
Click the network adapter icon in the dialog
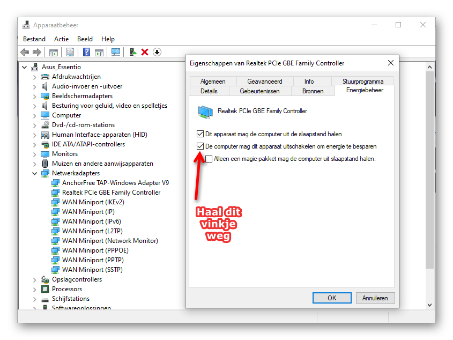click(205, 112)
